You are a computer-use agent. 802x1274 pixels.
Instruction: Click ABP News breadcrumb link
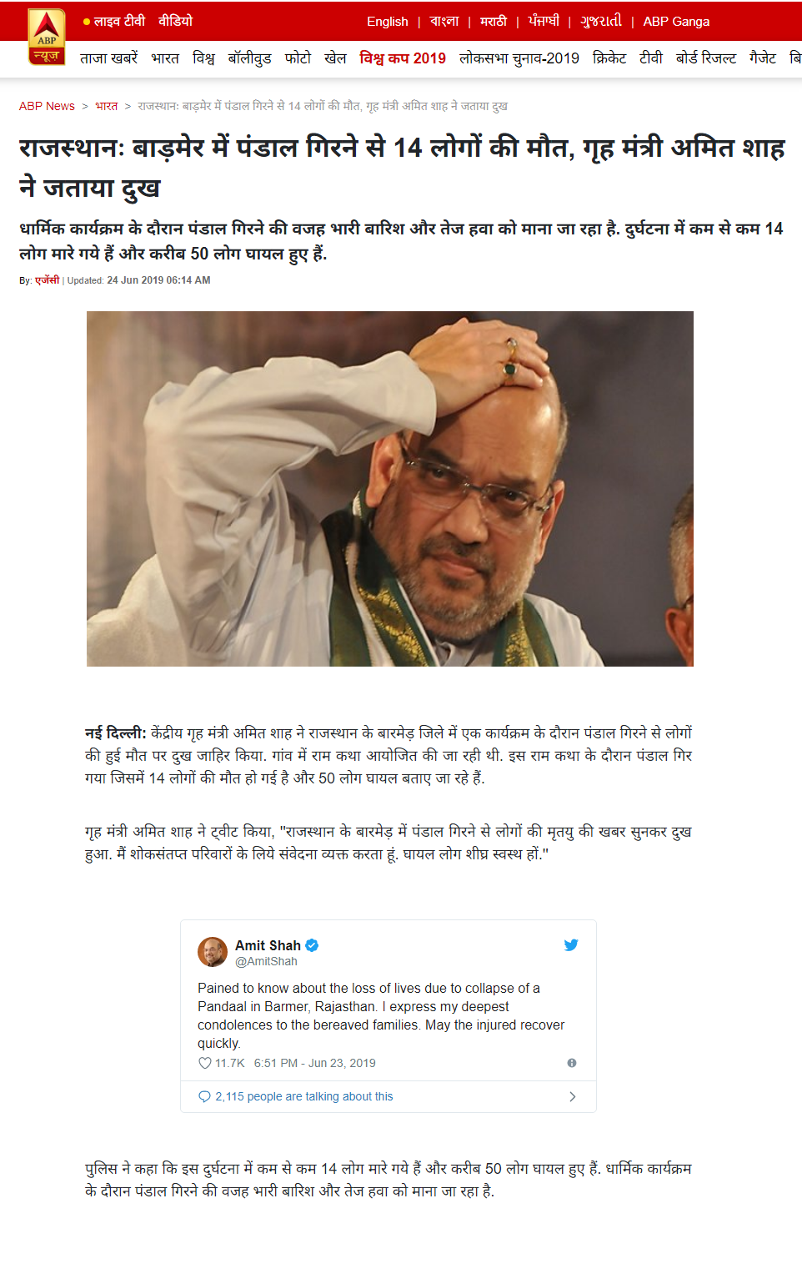point(47,106)
